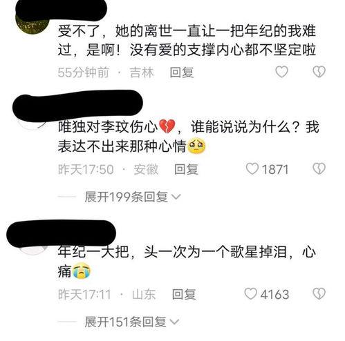The width and height of the screenshot is (345, 341).
Task: Like the Jilin comment with heart icon
Action: 281,72
